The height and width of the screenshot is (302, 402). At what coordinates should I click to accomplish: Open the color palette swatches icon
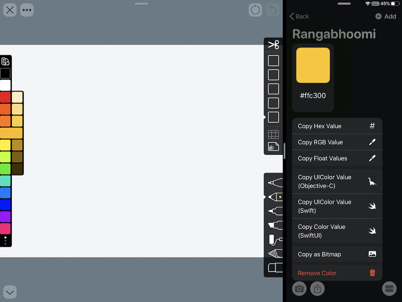[5, 61]
